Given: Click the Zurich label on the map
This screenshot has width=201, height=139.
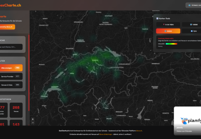Looking at the screenshot, I should click(95, 60).
